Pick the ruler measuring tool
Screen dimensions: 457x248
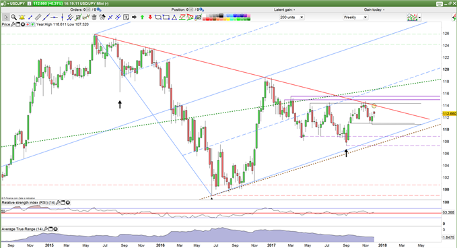point(38,18)
